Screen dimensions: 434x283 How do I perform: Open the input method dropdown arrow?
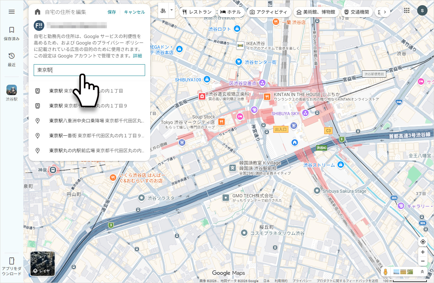pos(171,10)
